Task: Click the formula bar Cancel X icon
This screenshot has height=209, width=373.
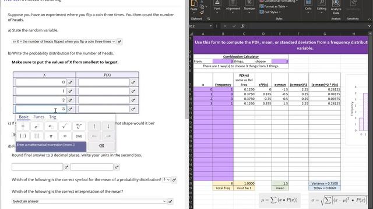Action: point(225,26)
